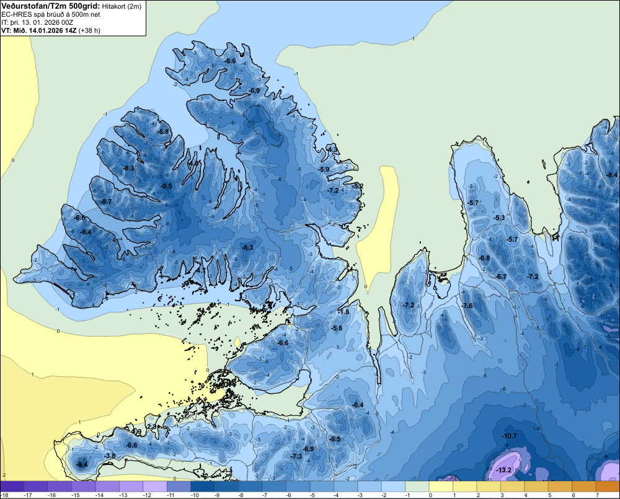Click the '6' legend scale label at bottom
The width and height of the screenshot is (620, 499).
click(573, 495)
